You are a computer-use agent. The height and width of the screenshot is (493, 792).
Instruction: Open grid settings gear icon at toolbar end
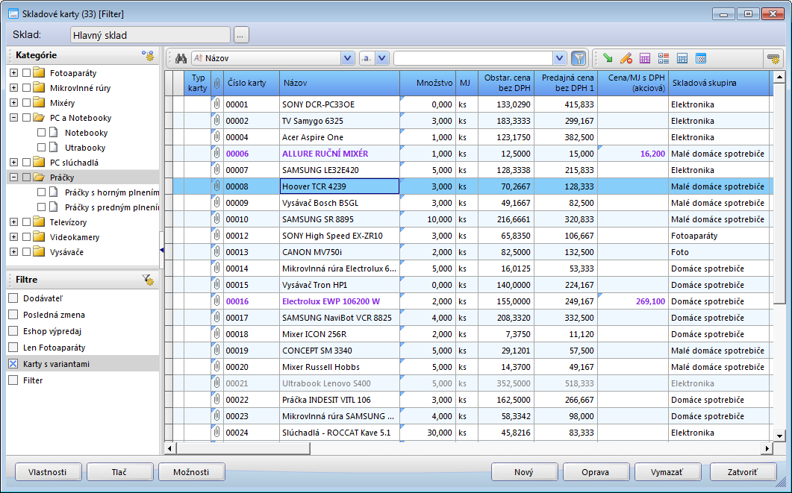(773, 58)
